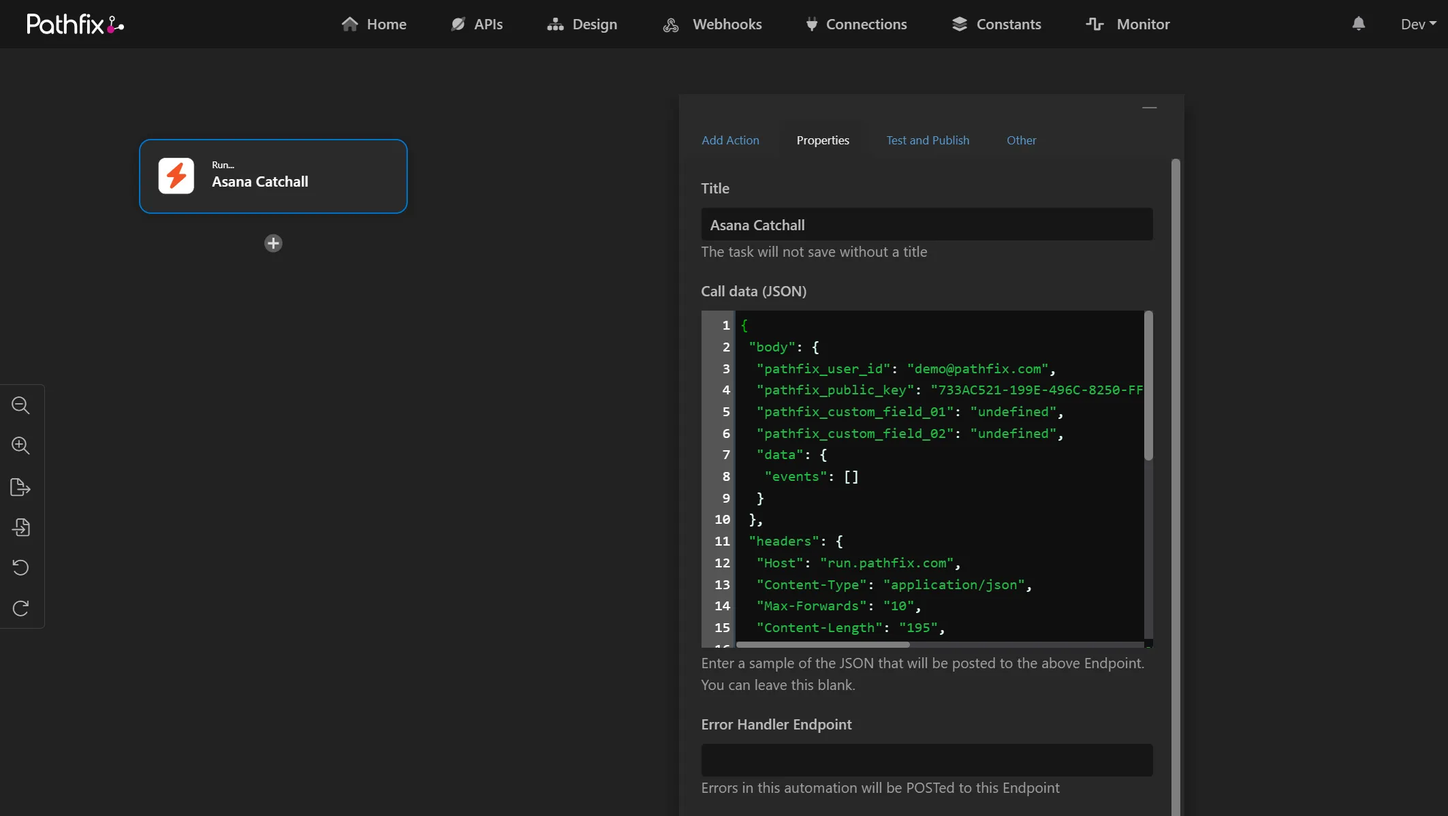Redo the last canvas change

21,608
